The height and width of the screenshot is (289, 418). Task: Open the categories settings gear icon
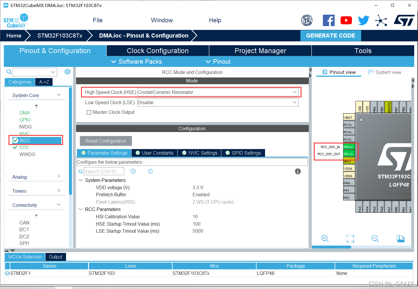point(68,72)
